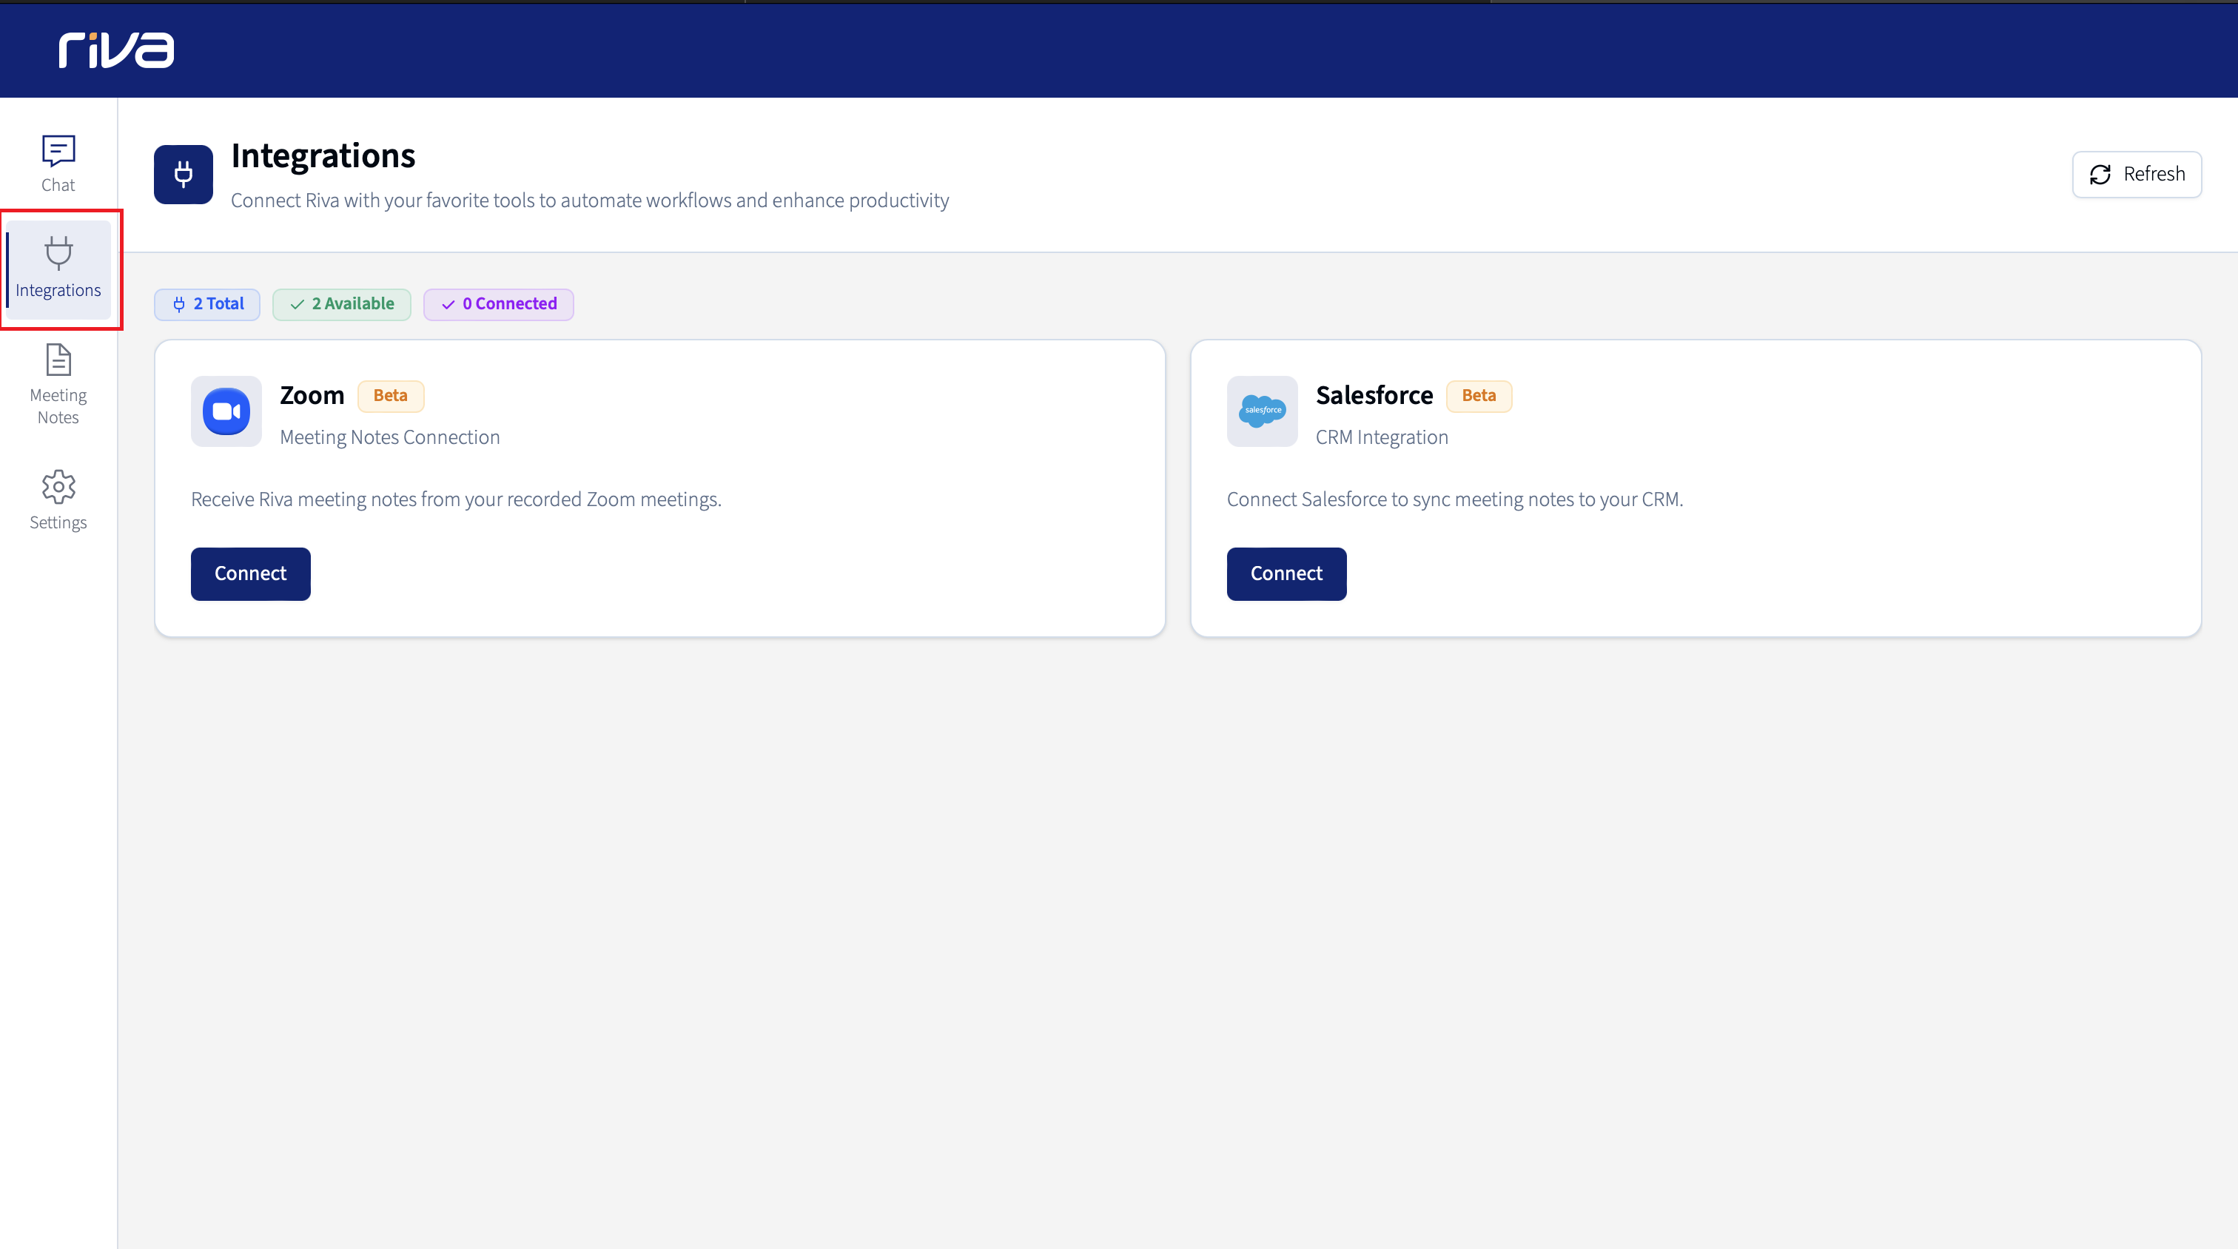Open Settings from the sidebar
This screenshot has width=2238, height=1249.
pyautogui.click(x=58, y=500)
